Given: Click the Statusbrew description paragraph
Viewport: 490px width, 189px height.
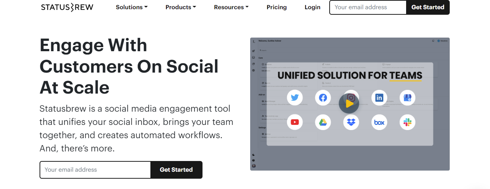Looking at the screenshot, I should pyautogui.click(x=136, y=129).
